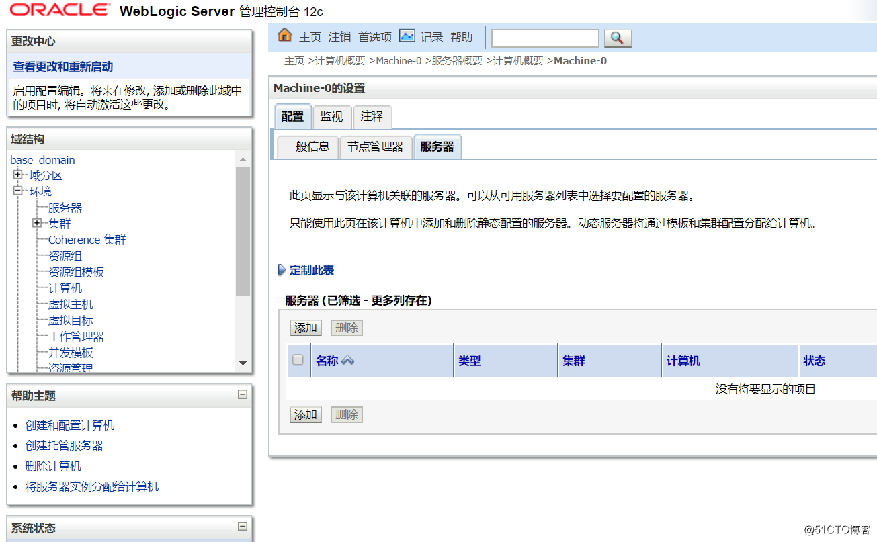Click the 定制此表 link text
The width and height of the screenshot is (877, 542).
coord(312,271)
